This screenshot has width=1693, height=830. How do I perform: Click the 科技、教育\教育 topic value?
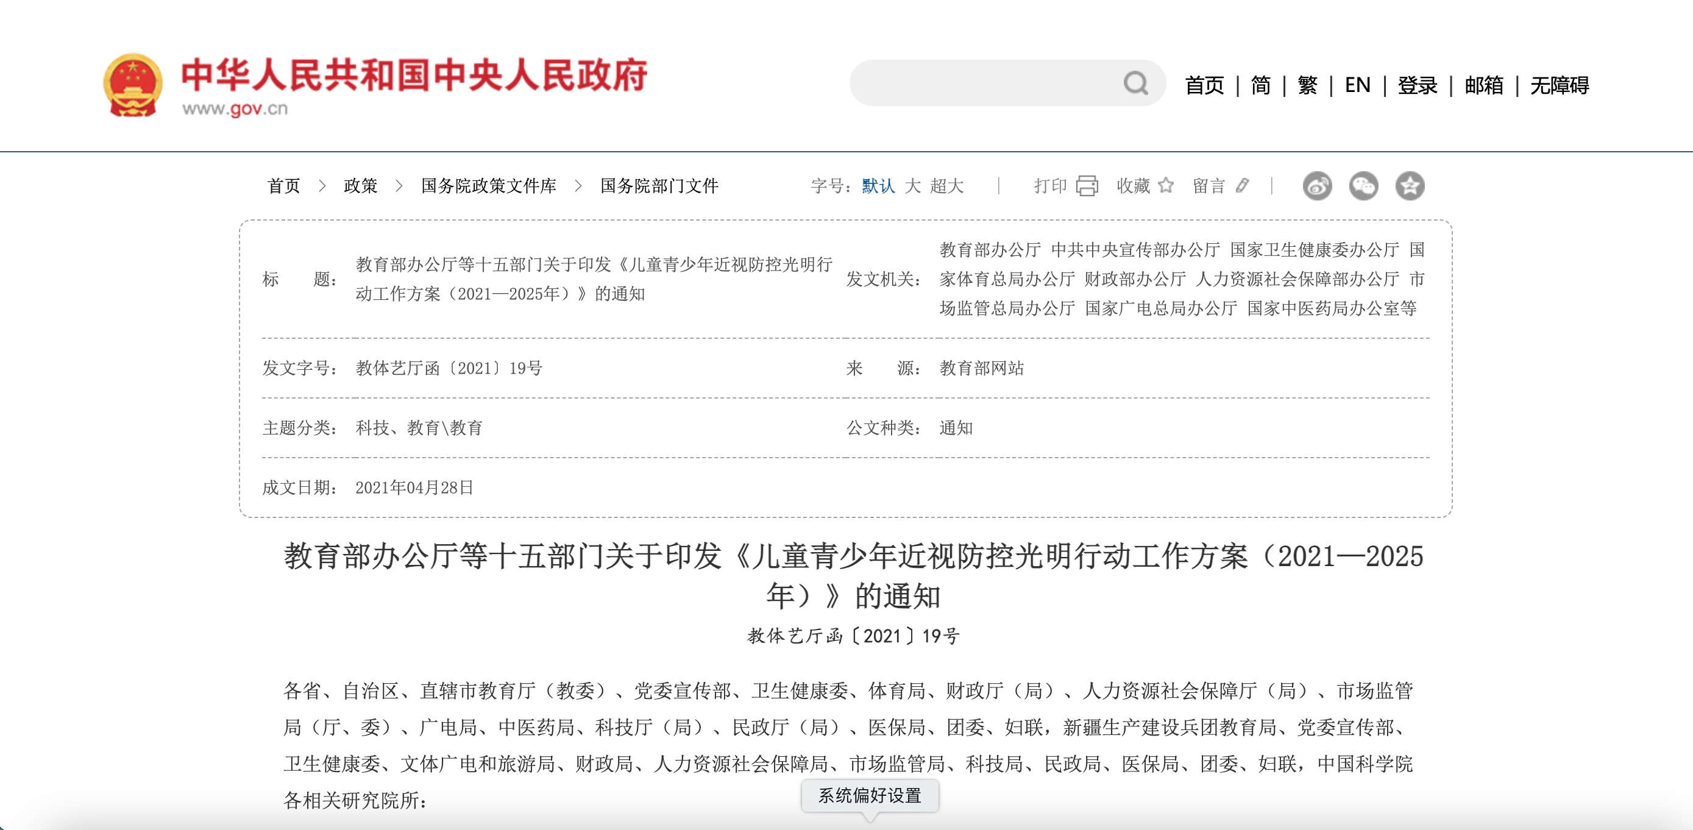pos(419,428)
